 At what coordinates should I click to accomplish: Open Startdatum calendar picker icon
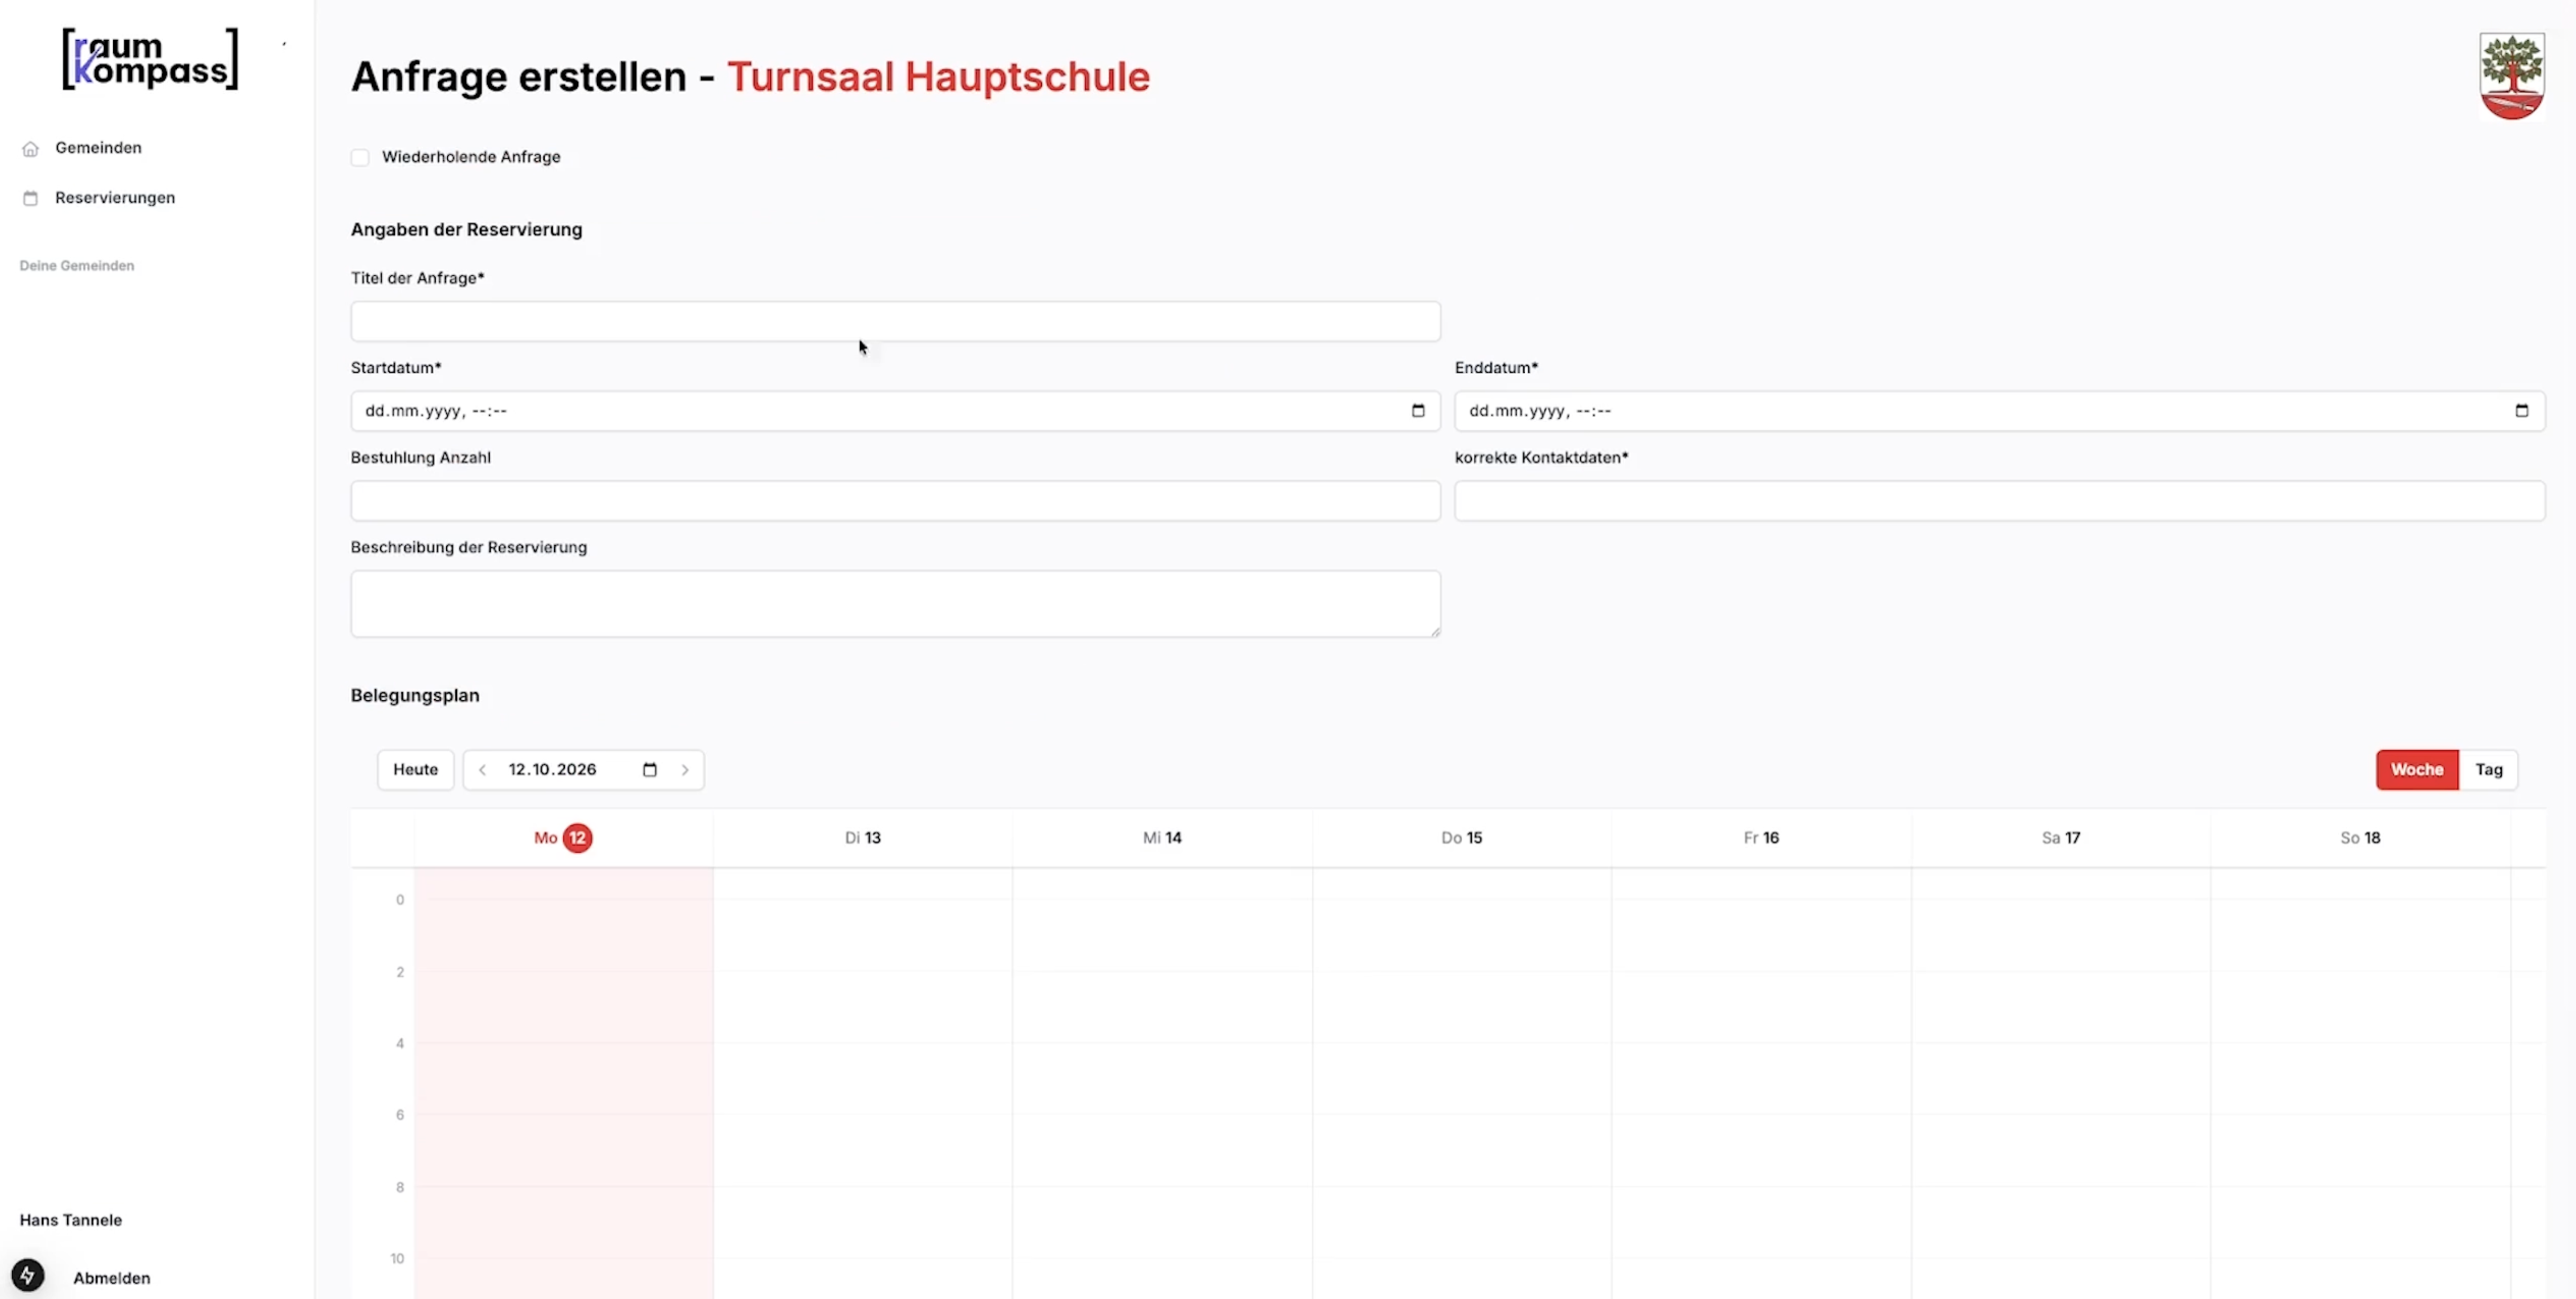pyautogui.click(x=1417, y=411)
